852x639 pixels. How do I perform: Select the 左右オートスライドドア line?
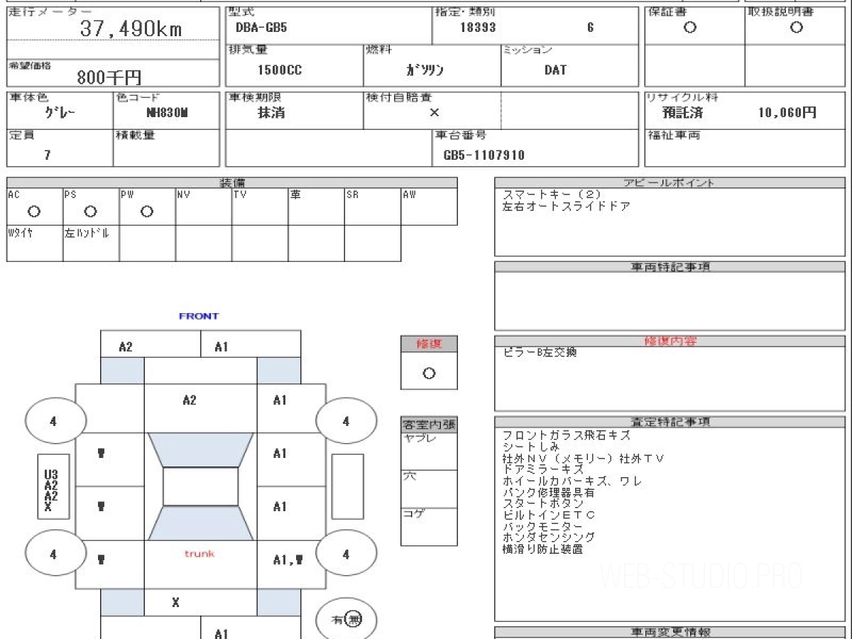click(566, 206)
